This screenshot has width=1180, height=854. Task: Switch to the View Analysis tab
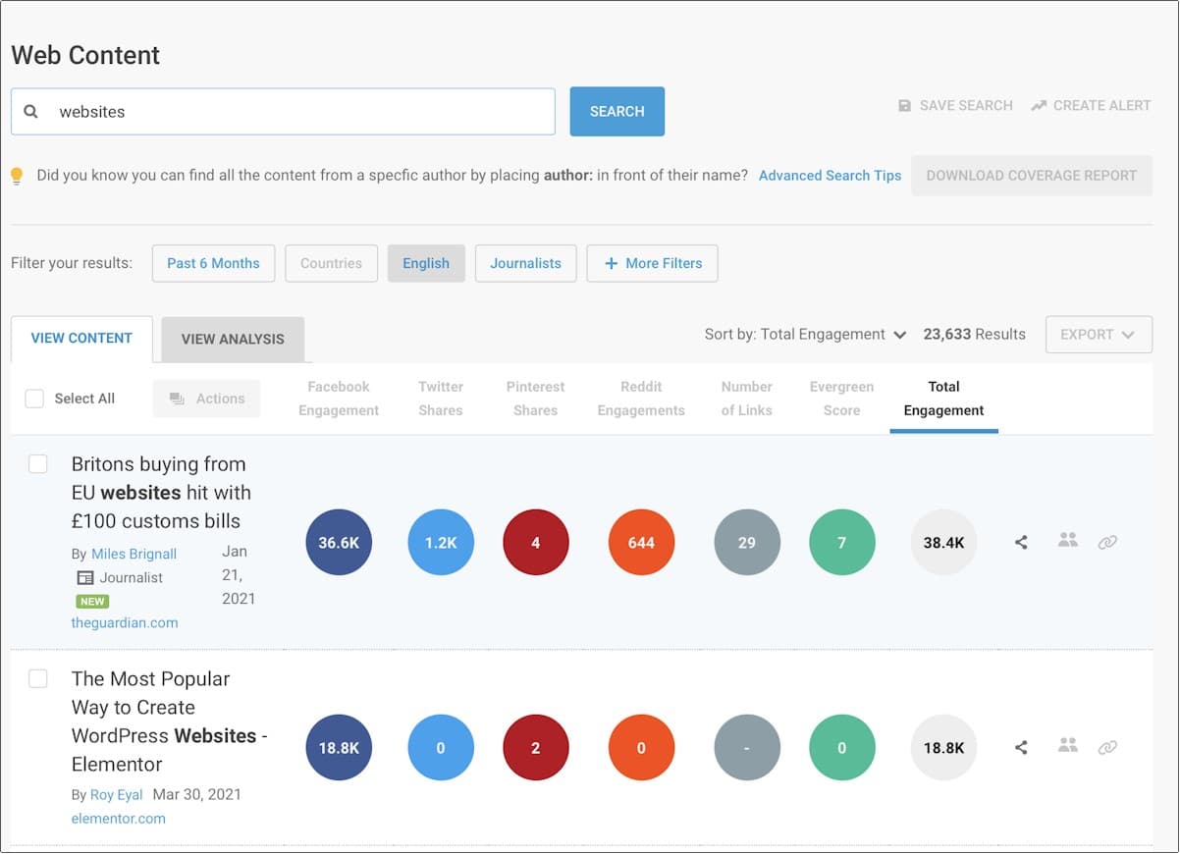(233, 339)
